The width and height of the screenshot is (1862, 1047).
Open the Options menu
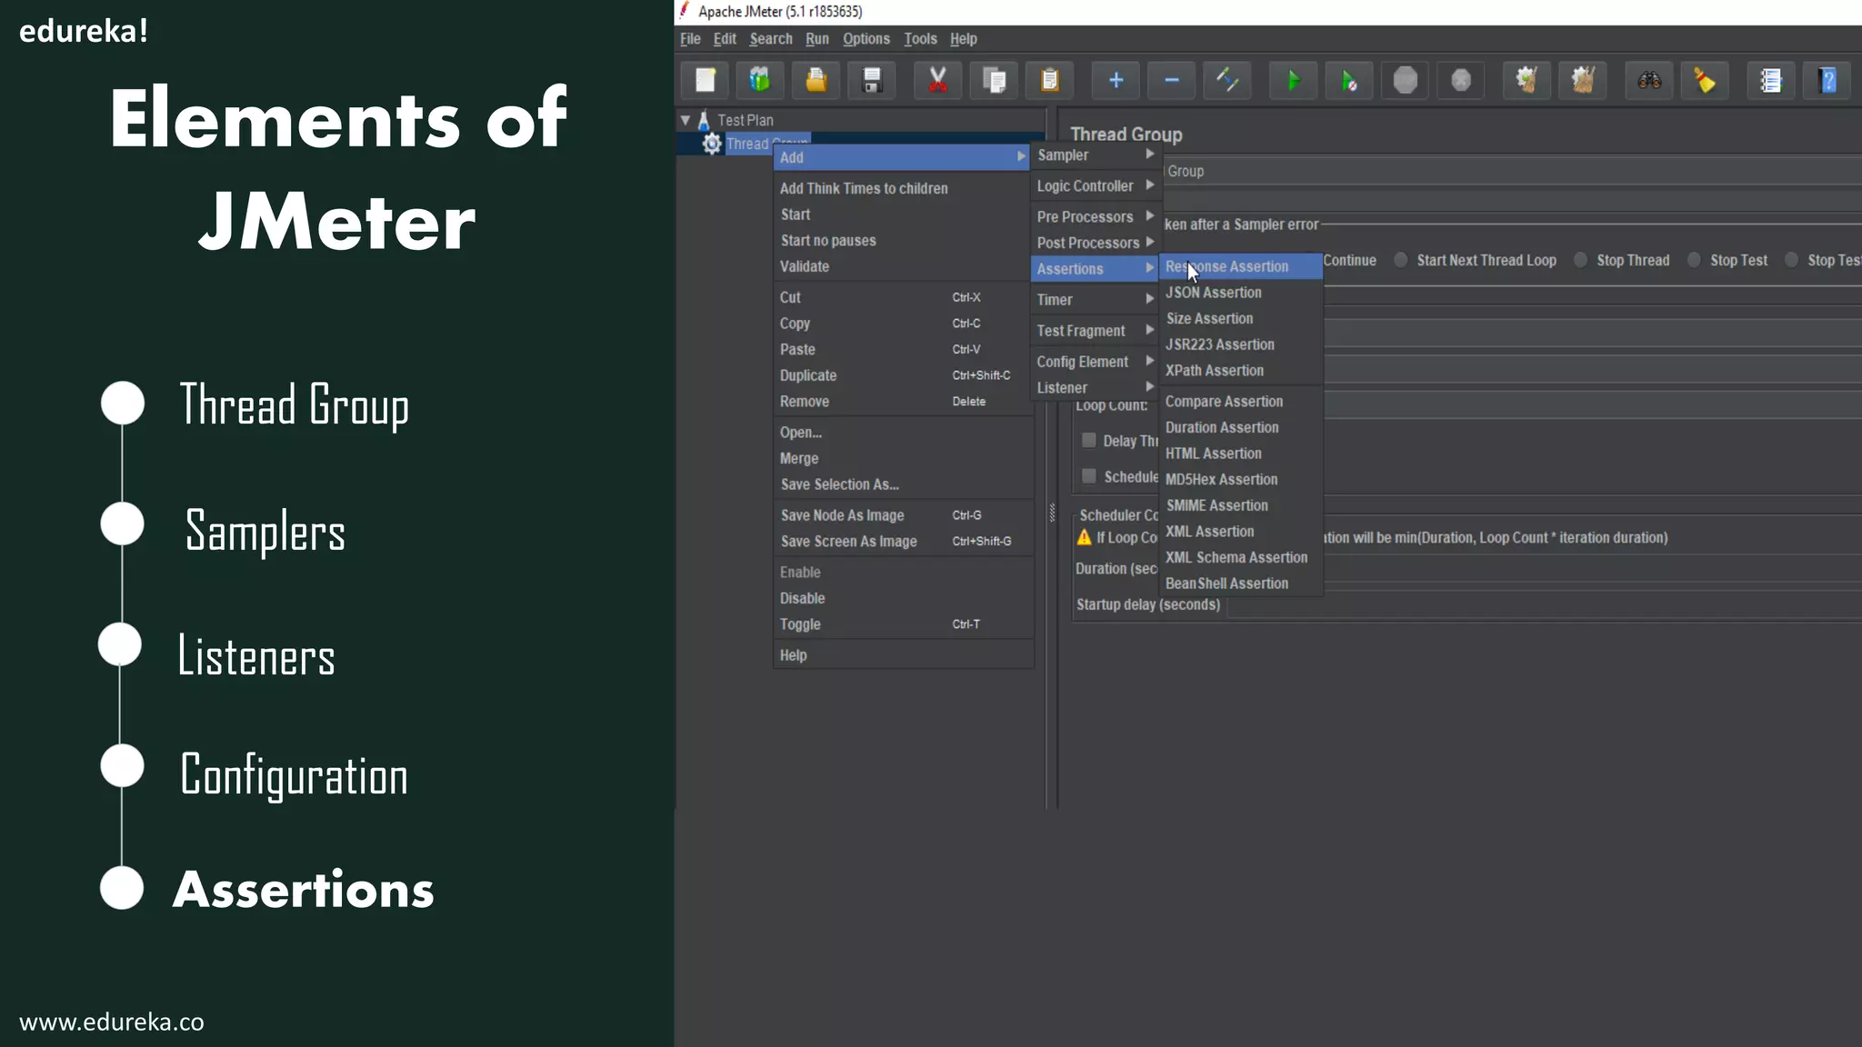pos(866,39)
